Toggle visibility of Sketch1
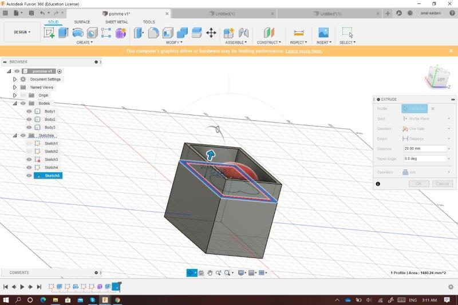This screenshot has width=458, height=305. (x=29, y=143)
